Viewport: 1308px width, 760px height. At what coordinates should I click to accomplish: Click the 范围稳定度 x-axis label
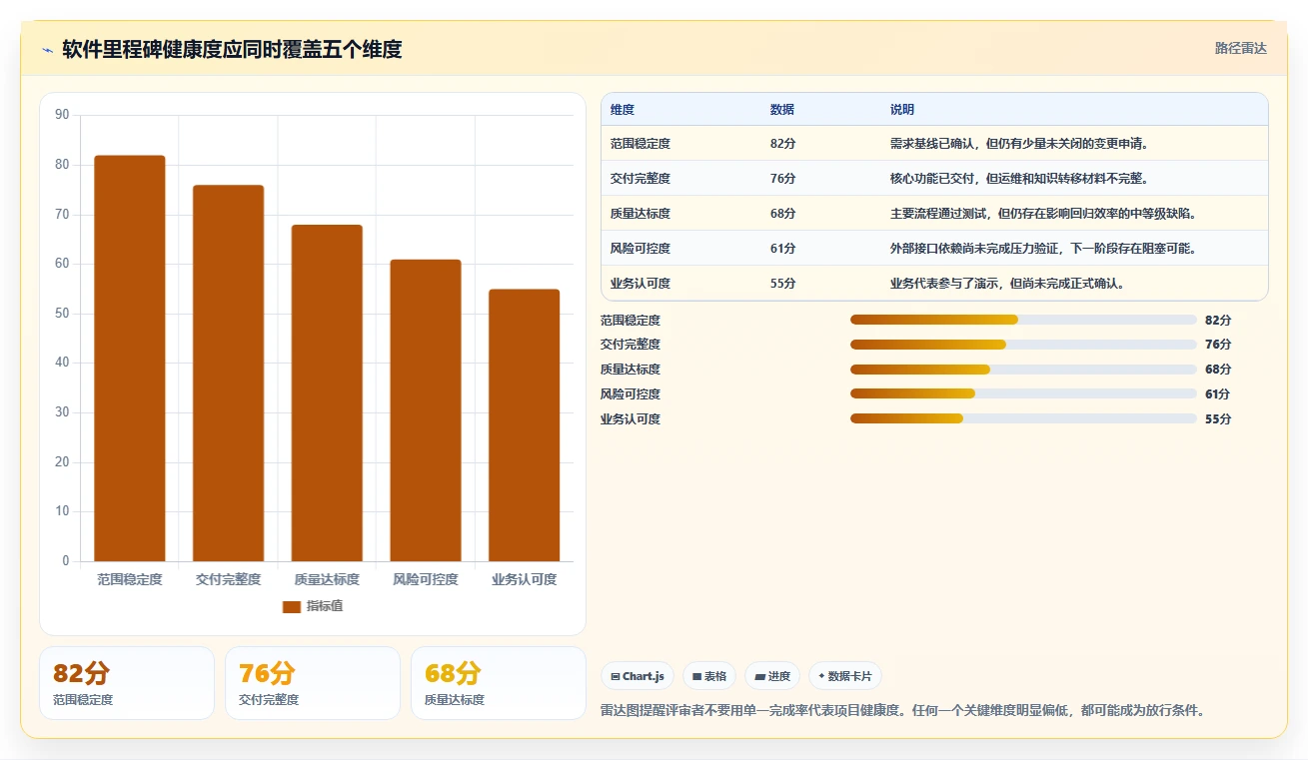(130, 579)
